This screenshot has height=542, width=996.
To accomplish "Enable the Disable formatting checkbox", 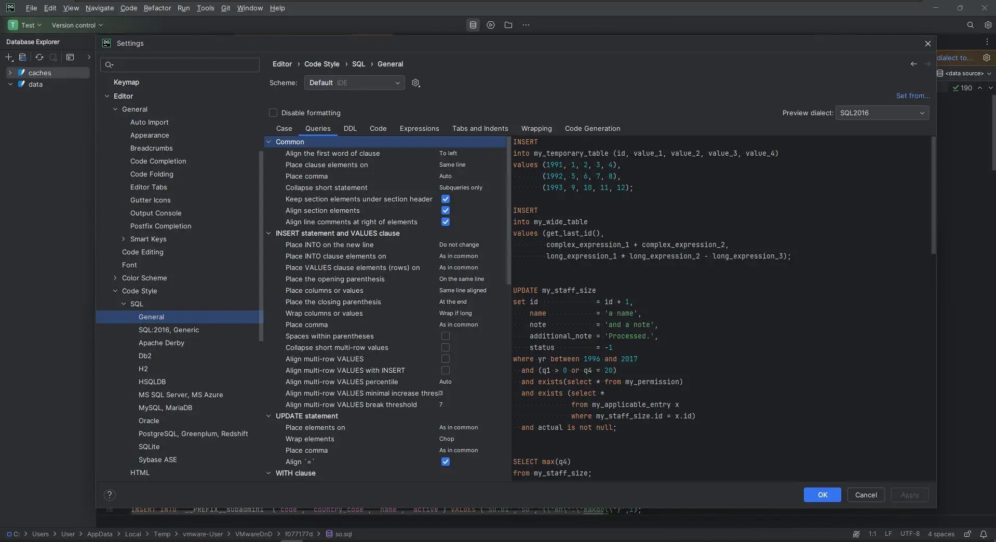I will 273,113.
